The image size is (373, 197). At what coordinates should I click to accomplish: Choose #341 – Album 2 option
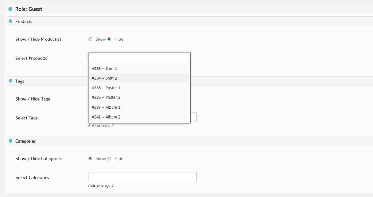tap(106, 117)
